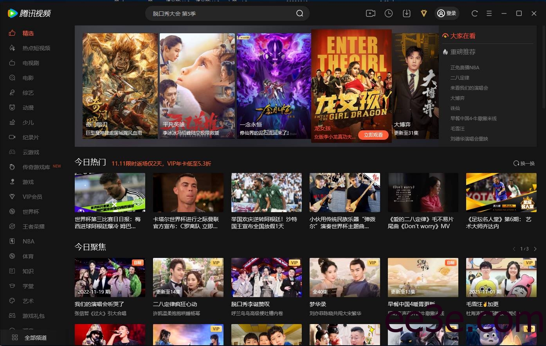Refresh 今日热门 with 换一换

(524, 163)
